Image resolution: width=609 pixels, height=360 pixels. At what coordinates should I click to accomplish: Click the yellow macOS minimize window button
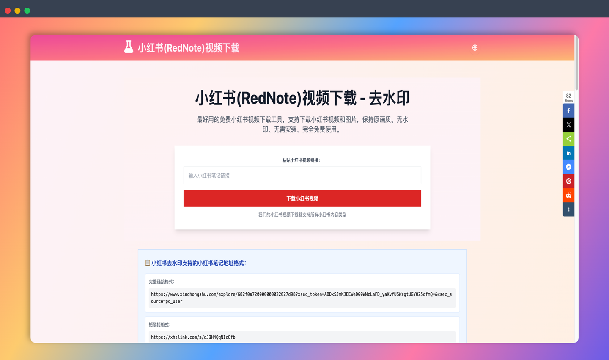point(17,11)
